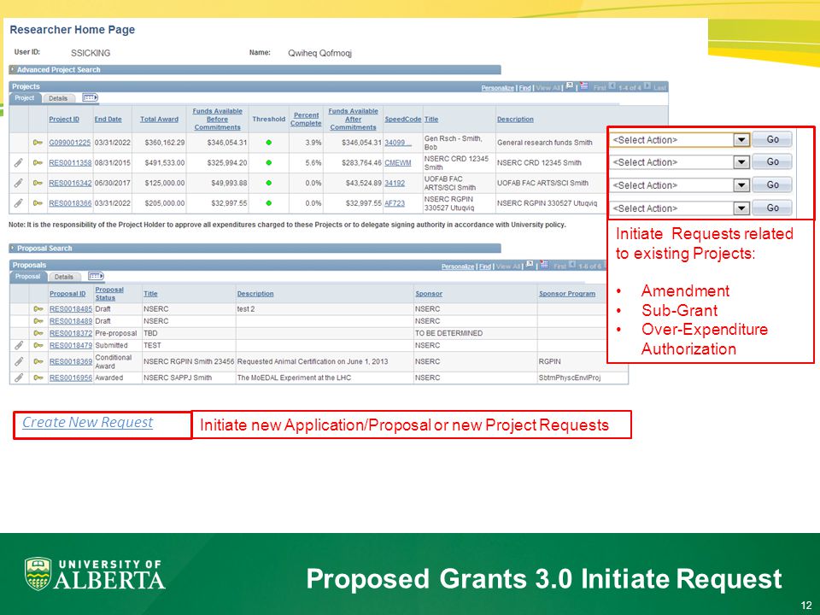820x615 pixels.
Task: Click the Download to spreadsheet icon in Proposals header
Action: (x=544, y=265)
